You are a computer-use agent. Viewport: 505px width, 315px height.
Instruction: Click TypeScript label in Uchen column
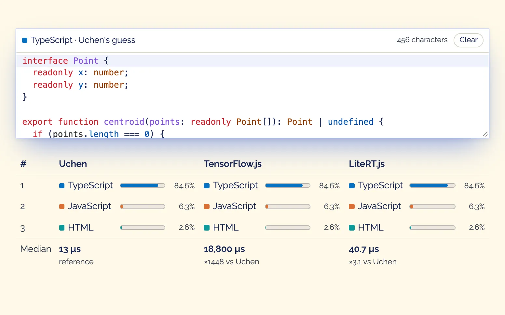(90, 185)
